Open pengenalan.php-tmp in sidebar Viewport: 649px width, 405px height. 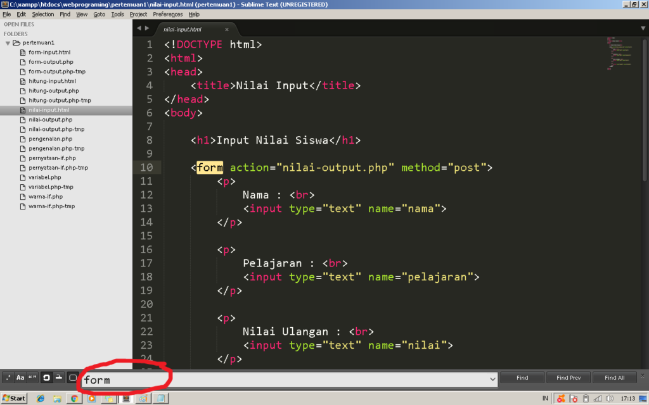[x=56, y=148]
